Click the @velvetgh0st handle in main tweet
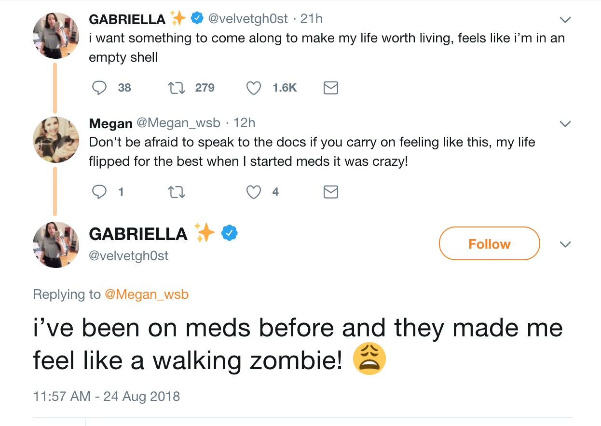This screenshot has height=426, width=601. point(129,255)
